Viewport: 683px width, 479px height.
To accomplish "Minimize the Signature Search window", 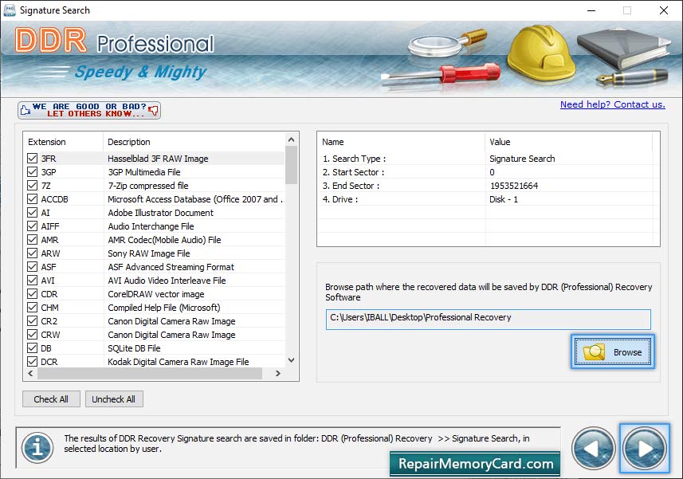I will click(591, 10).
